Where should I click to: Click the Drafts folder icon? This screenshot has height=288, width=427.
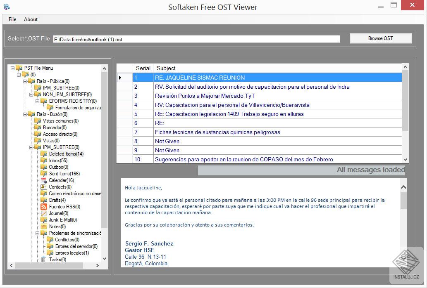44,200
